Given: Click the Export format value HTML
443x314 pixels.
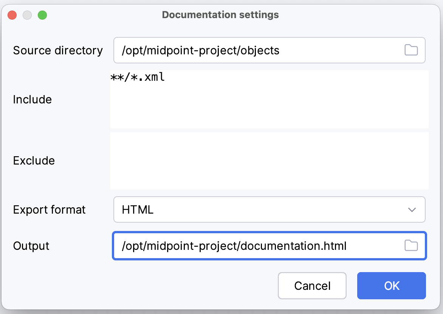Looking at the screenshot, I should pyautogui.click(x=137, y=209).
